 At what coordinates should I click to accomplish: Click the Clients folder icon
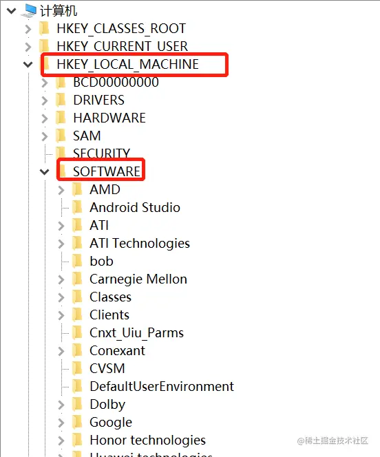pyautogui.click(x=77, y=315)
